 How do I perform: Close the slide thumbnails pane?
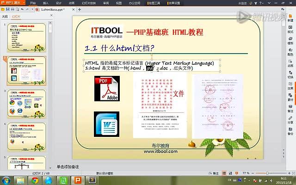coord(51,15)
